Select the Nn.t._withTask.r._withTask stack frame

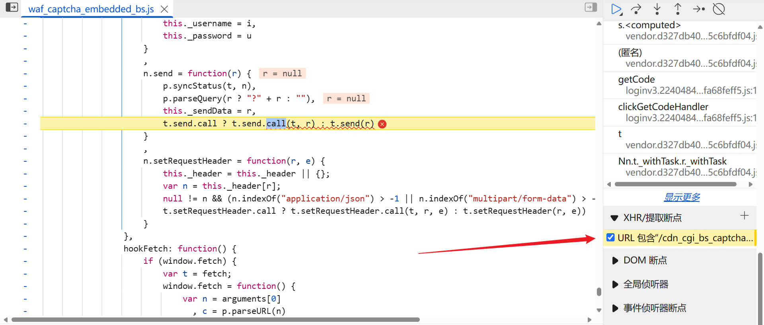pyautogui.click(x=680, y=167)
